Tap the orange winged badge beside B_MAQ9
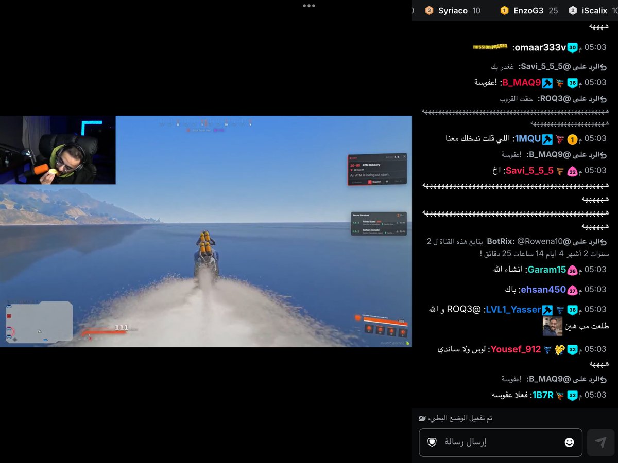Viewport: 618px width, 463px height. coord(560,83)
